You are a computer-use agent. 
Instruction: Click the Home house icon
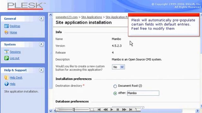(6, 32)
